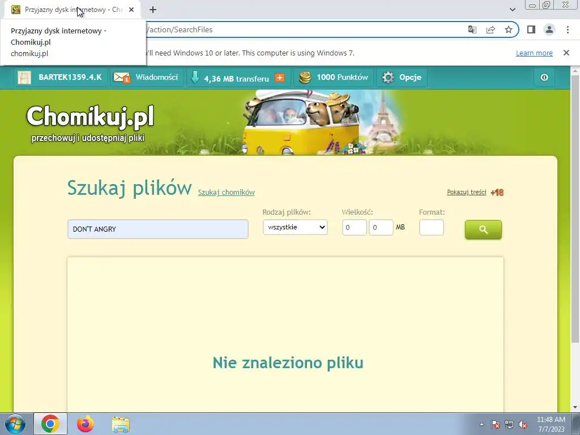Click the Nie znaleziono pliku text
Viewport: 580px width, 435px height.
pos(288,362)
